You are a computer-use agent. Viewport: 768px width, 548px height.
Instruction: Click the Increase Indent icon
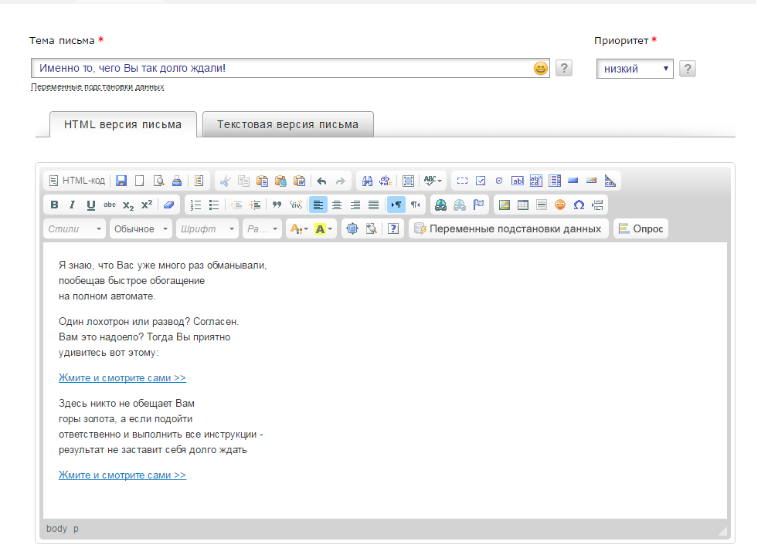pyautogui.click(x=255, y=205)
